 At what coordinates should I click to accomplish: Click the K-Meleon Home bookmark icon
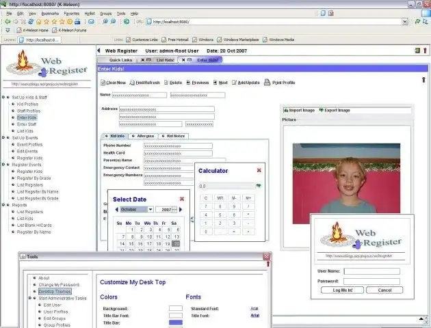click(19, 30)
